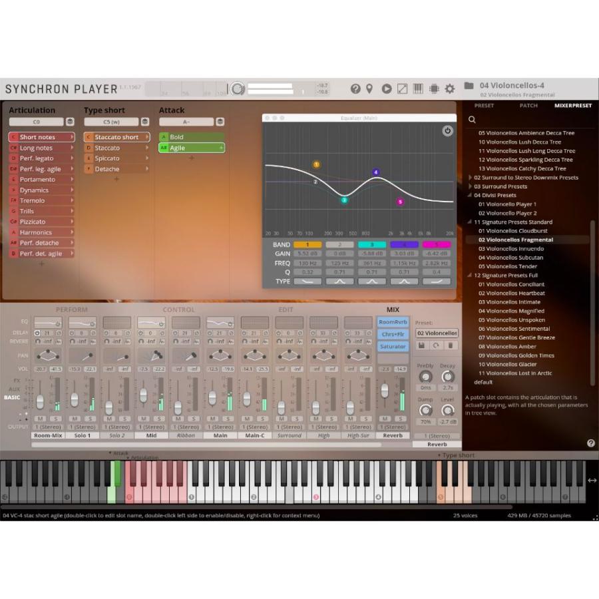The image size is (599, 599).
Task: Collapse 12 Signature Presets Full folder
Action: tap(470, 275)
